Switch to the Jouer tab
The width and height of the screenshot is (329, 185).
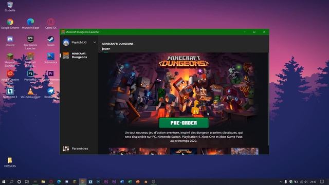click(106, 49)
